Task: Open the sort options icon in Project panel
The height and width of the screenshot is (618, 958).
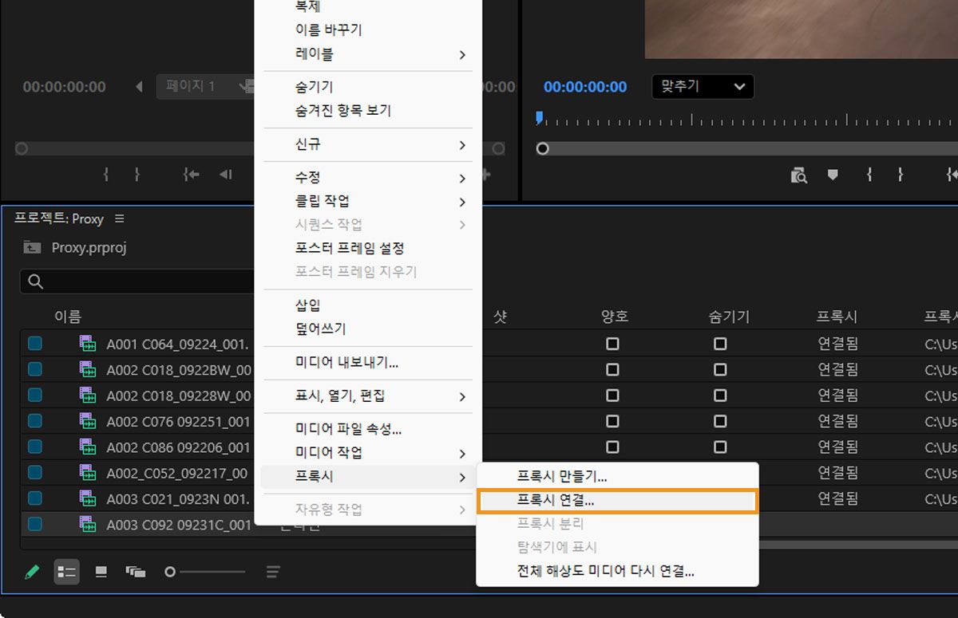Action: (272, 572)
